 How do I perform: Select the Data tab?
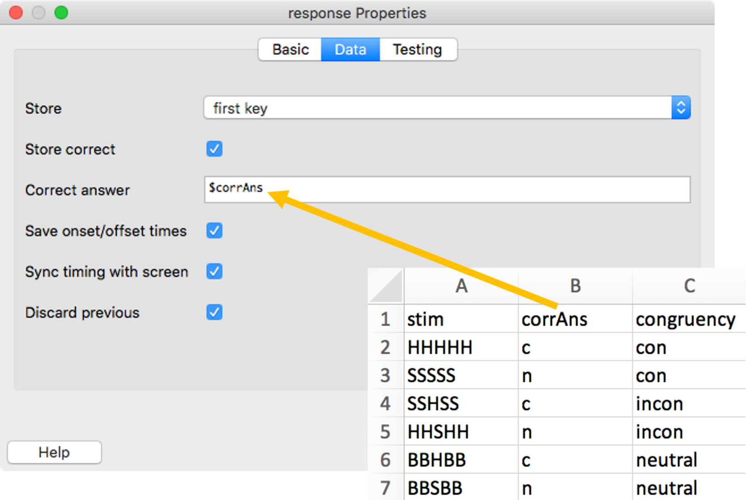pyautogui.click(x=350, y=50)
